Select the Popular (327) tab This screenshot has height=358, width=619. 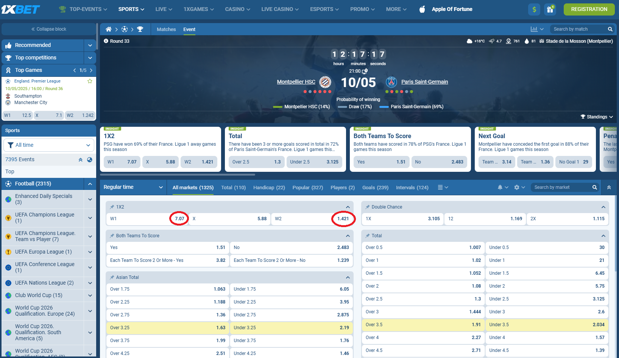pyautogui.click(x=308, y=188)
